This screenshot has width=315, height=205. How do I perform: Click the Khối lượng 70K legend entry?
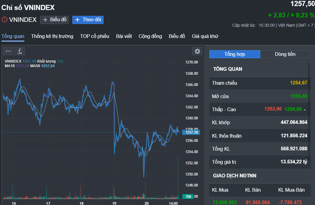50,61
